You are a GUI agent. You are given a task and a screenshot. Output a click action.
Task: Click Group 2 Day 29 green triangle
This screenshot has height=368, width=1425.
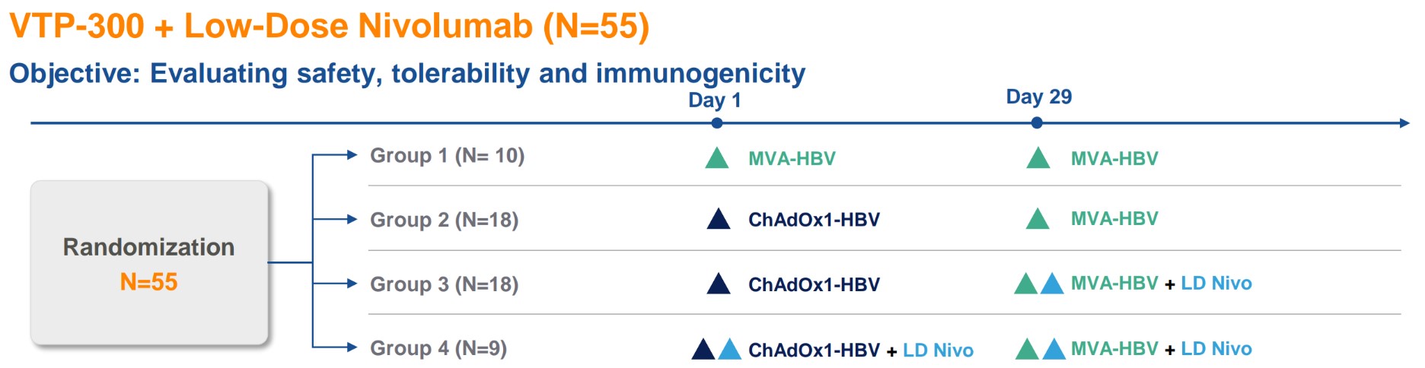1038,220
